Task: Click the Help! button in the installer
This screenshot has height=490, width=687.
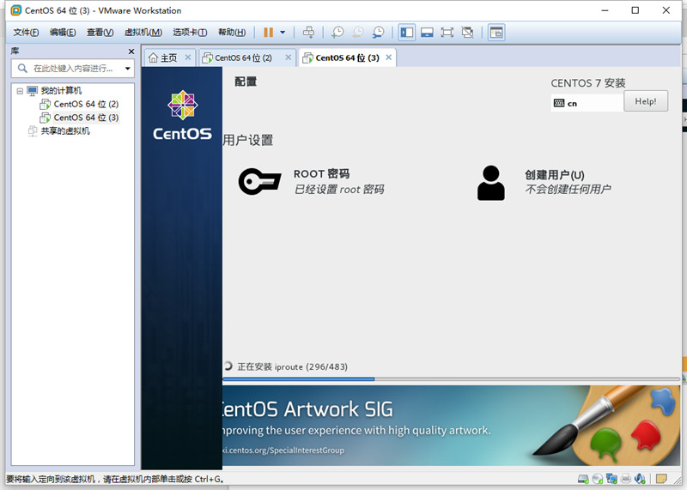Action: click(x=646, y=101)
